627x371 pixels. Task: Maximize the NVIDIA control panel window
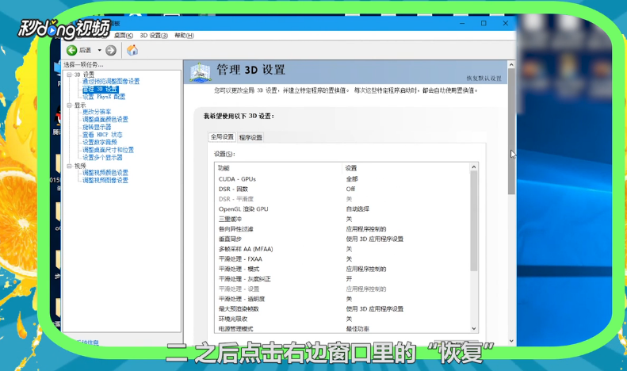point(484,24)
